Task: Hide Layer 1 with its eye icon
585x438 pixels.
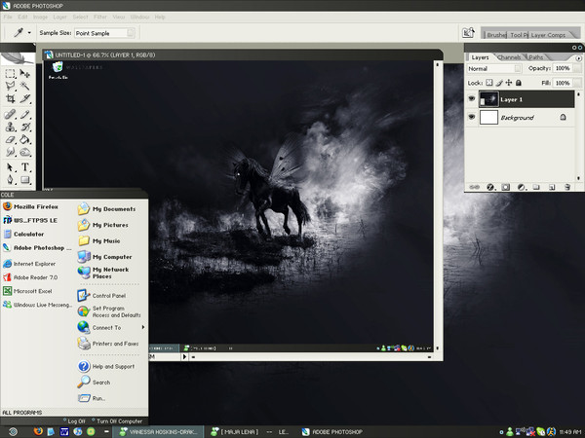Action: point(472,99)
